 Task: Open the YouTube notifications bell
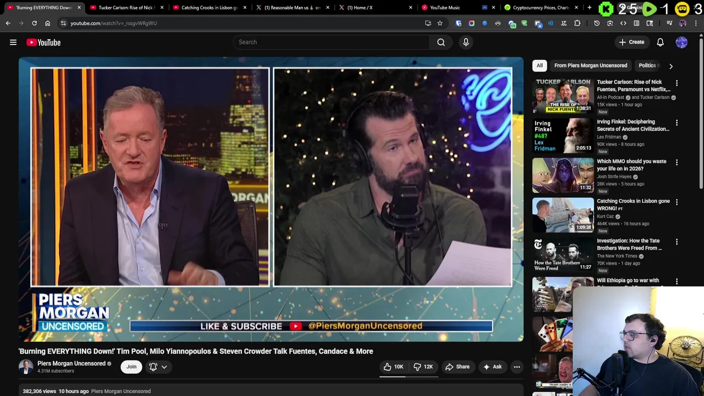(661, 42)
